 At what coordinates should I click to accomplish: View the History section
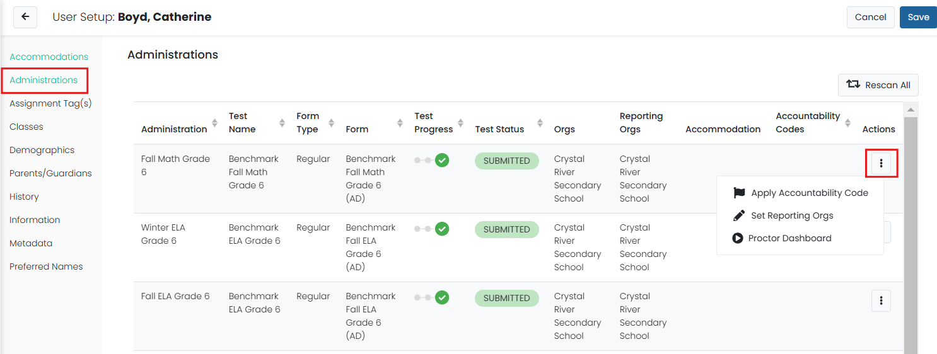[x=24, y=197]
